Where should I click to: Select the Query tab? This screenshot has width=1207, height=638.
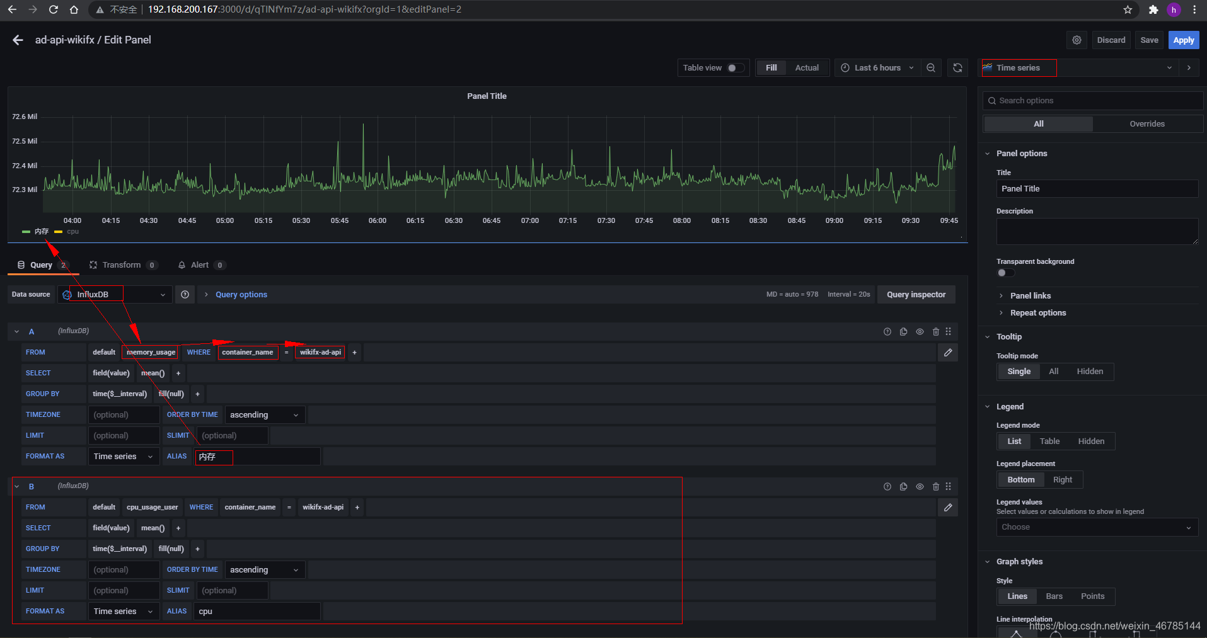pos(43,265)
